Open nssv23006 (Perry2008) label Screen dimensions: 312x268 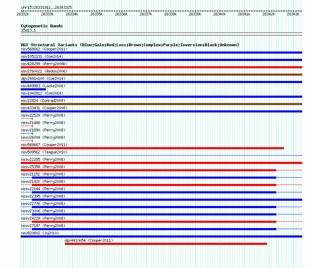(43, 211)
